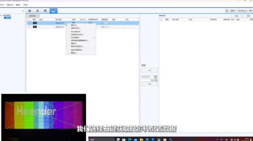This screenshot has height=141, width=253.
Task: Uncheck the first projector row checkbox
Action: 29,23
